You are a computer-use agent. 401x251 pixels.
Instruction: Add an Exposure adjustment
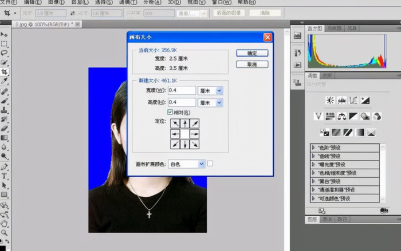(365, 101)
